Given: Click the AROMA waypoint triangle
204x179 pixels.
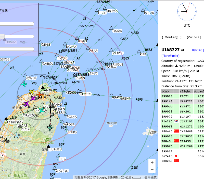Looking at the screenshot, I should click(105, 8).
